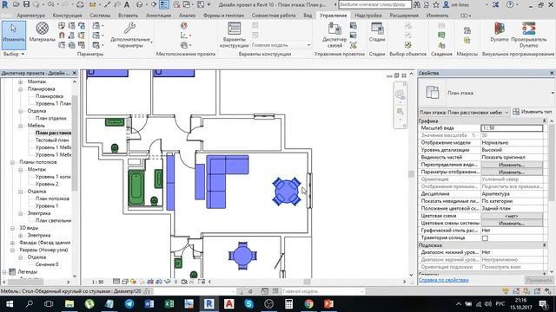Toggle the Траектория солнца checkbox
The width and height of the screenshot is (556, 312).
[485, 238]
